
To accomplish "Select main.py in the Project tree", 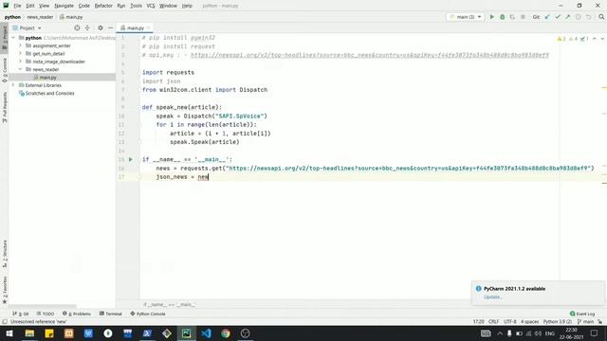I will tap(47, 78).
